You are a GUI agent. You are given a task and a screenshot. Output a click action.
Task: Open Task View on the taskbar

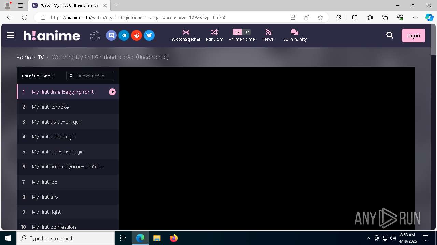(123, 238)
